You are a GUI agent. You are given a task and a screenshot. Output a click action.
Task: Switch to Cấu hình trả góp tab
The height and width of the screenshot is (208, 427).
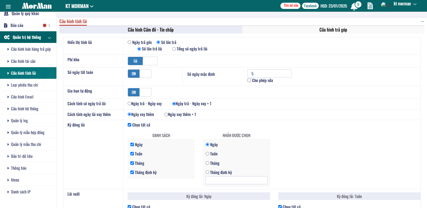pyautogui.click(x=333, y=30)
